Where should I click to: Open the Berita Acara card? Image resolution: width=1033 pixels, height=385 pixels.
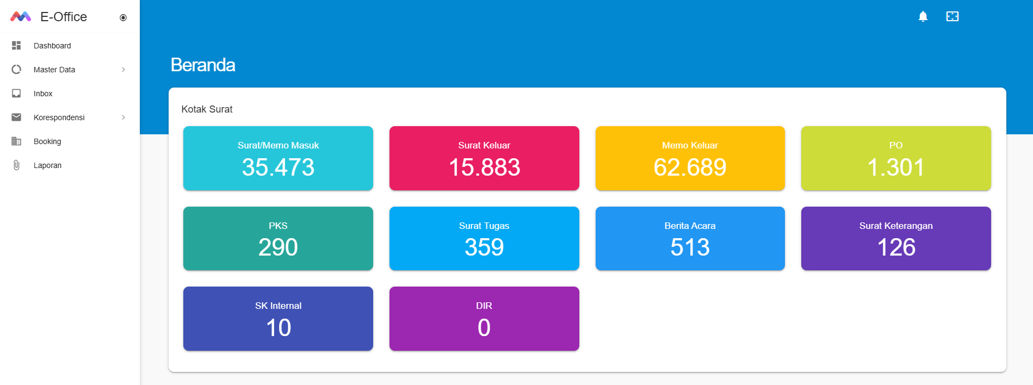pos(690,239)
